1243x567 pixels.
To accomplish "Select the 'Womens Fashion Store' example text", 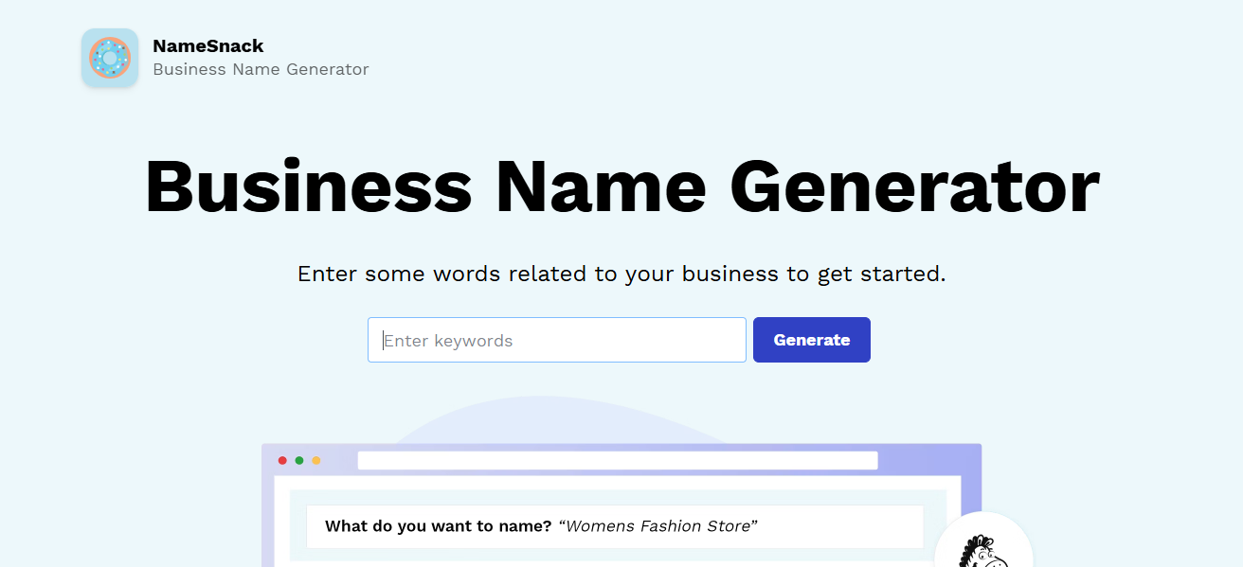I will (x=658, y=526).
